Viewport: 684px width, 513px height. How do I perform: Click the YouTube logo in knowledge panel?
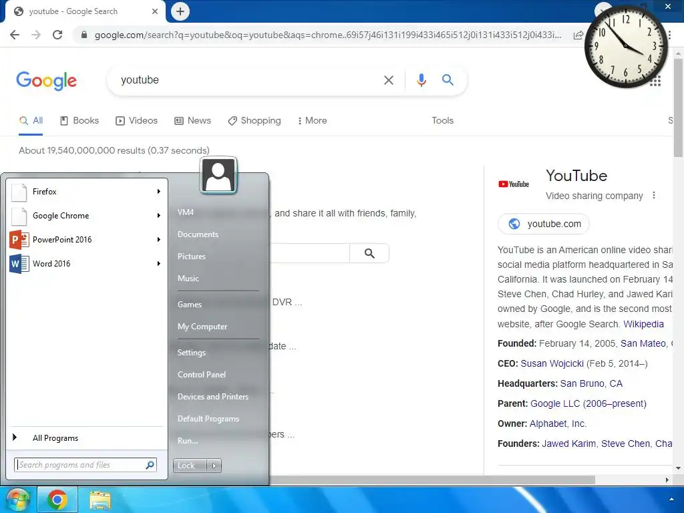point(514,184)
